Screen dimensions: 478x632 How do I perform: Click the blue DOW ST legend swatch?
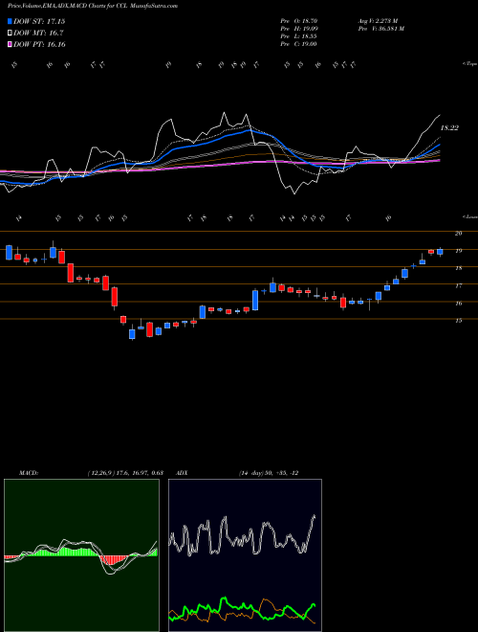click(10, 21)
